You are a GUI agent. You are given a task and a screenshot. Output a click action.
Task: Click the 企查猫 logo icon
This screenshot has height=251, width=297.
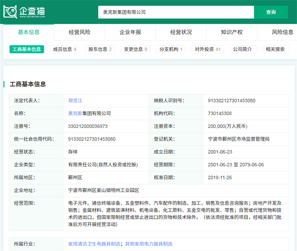pos(10,12)
